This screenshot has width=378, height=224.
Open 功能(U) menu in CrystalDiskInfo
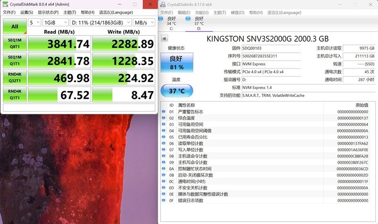202,13
